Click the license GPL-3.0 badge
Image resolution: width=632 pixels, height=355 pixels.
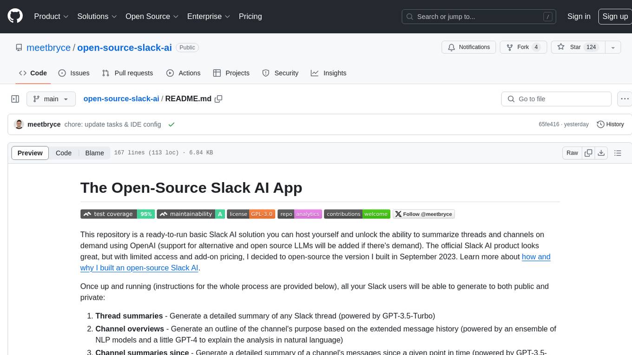(x=251, y=214)
